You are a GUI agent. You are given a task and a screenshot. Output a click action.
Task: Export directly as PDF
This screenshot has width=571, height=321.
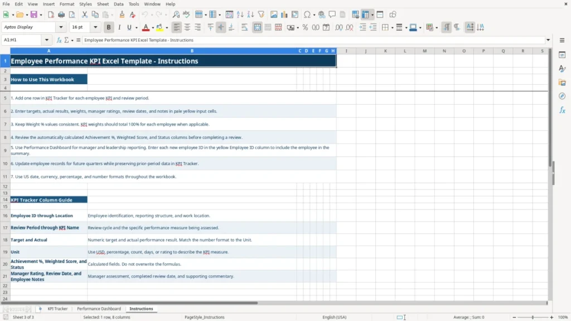click(51, 14)
